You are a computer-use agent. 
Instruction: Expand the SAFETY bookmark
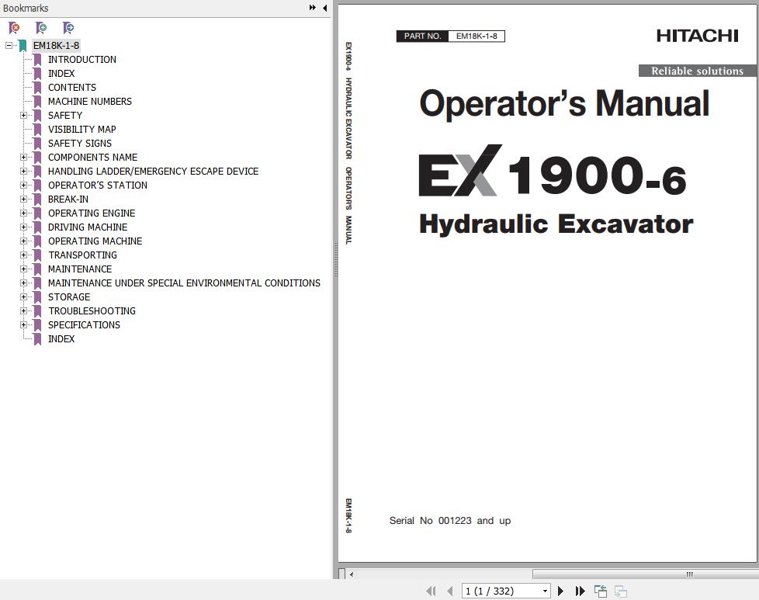(23, 115)
